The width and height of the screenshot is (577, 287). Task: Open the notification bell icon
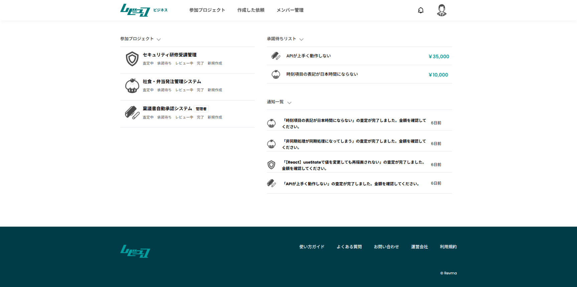pyautogui.click(x=421, y=10)
